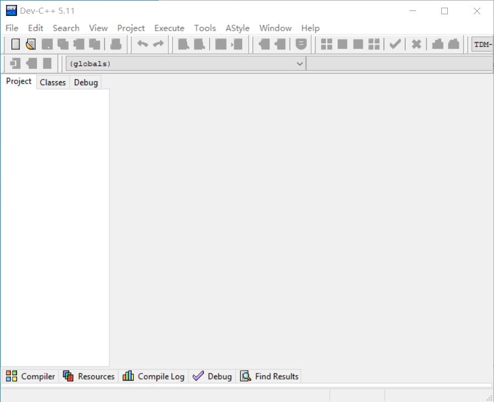Click the Print toolbar icon
The width and height of the screenshot is (494, 402).
pos(116,44)
